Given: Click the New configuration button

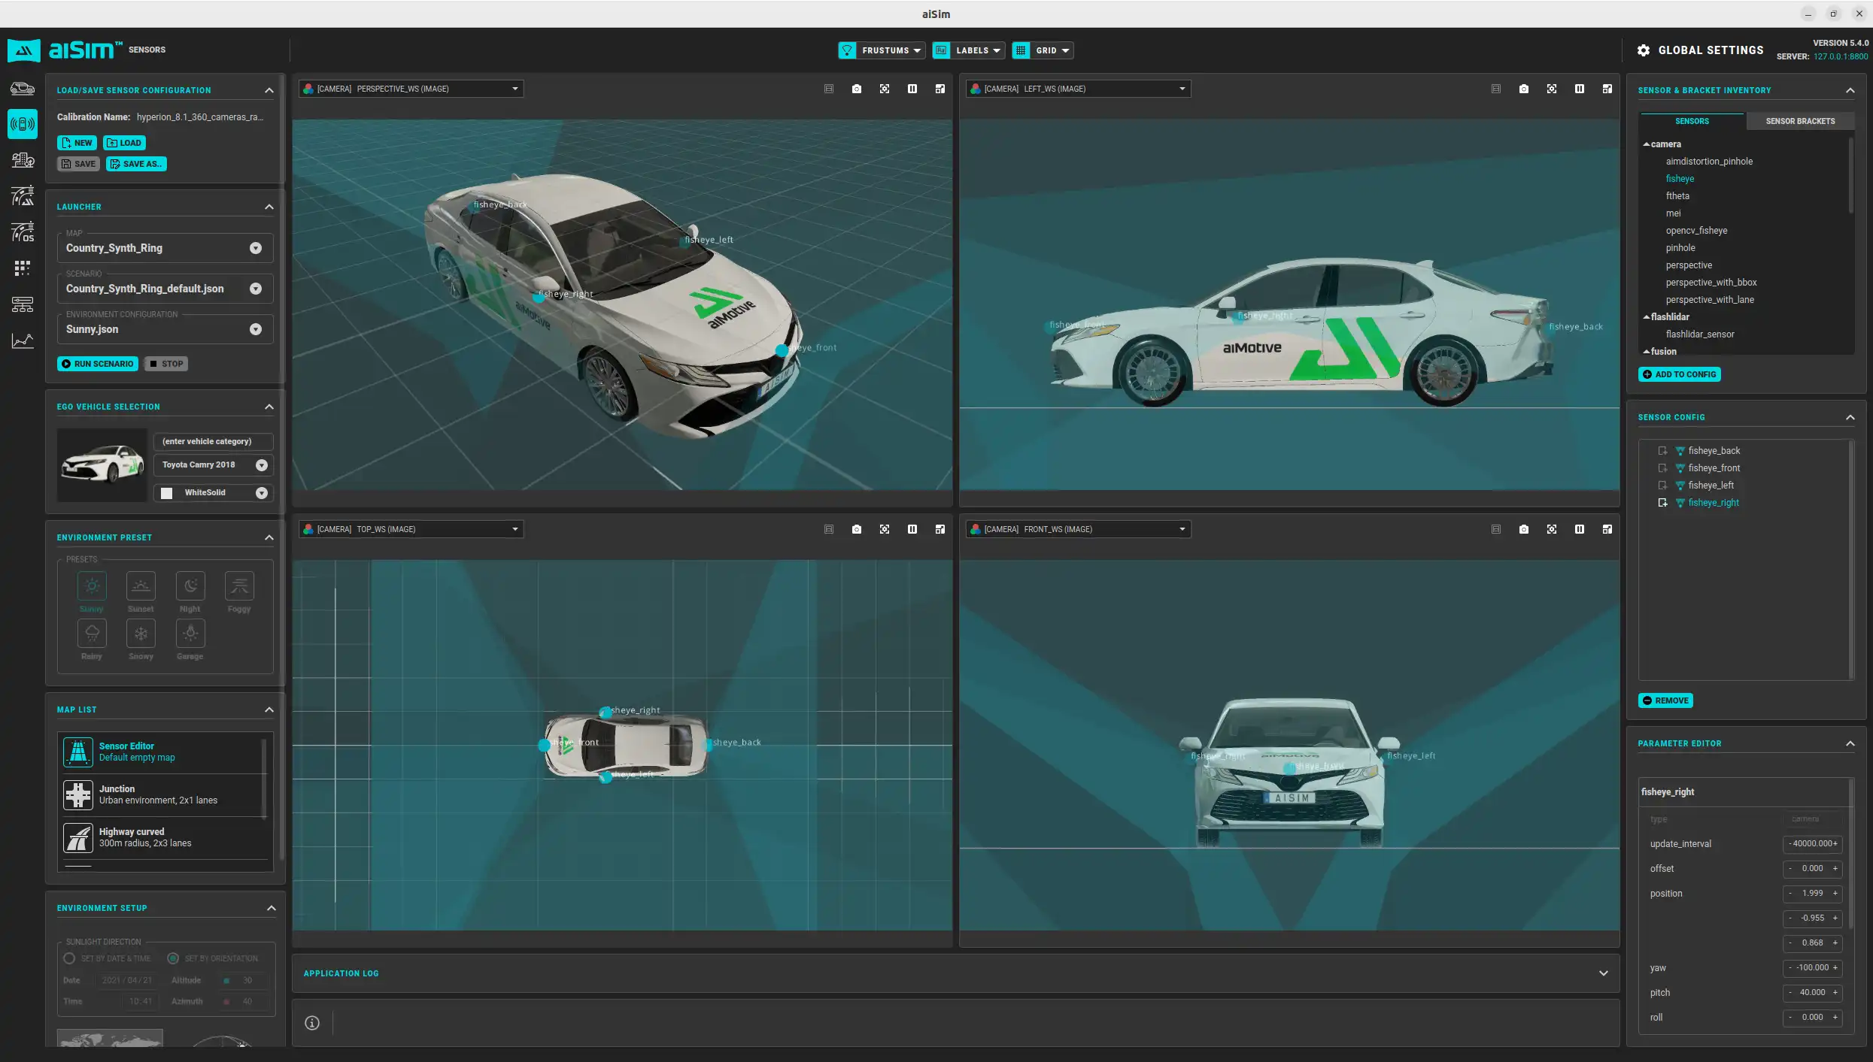Looking at the screenshot, I should (77, 143).
